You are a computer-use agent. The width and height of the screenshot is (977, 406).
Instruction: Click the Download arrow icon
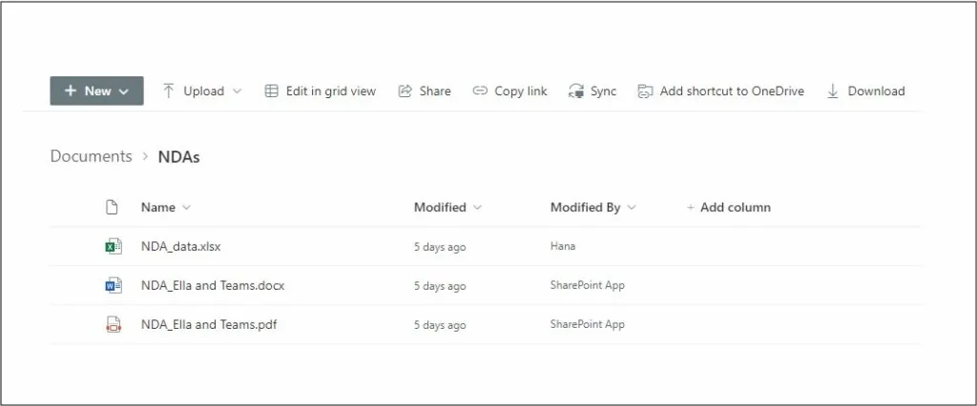click(x=832, y=91)
